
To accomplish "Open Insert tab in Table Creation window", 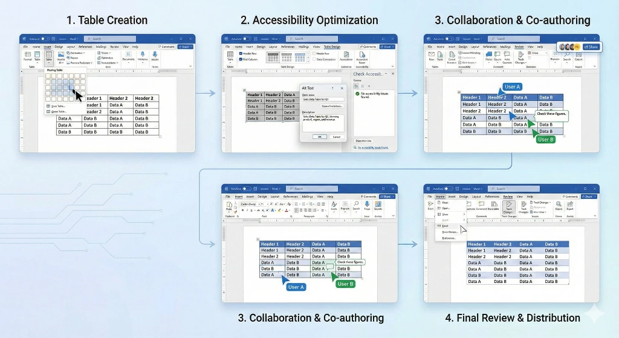I will pyautogui.click(x=47, y=47).
